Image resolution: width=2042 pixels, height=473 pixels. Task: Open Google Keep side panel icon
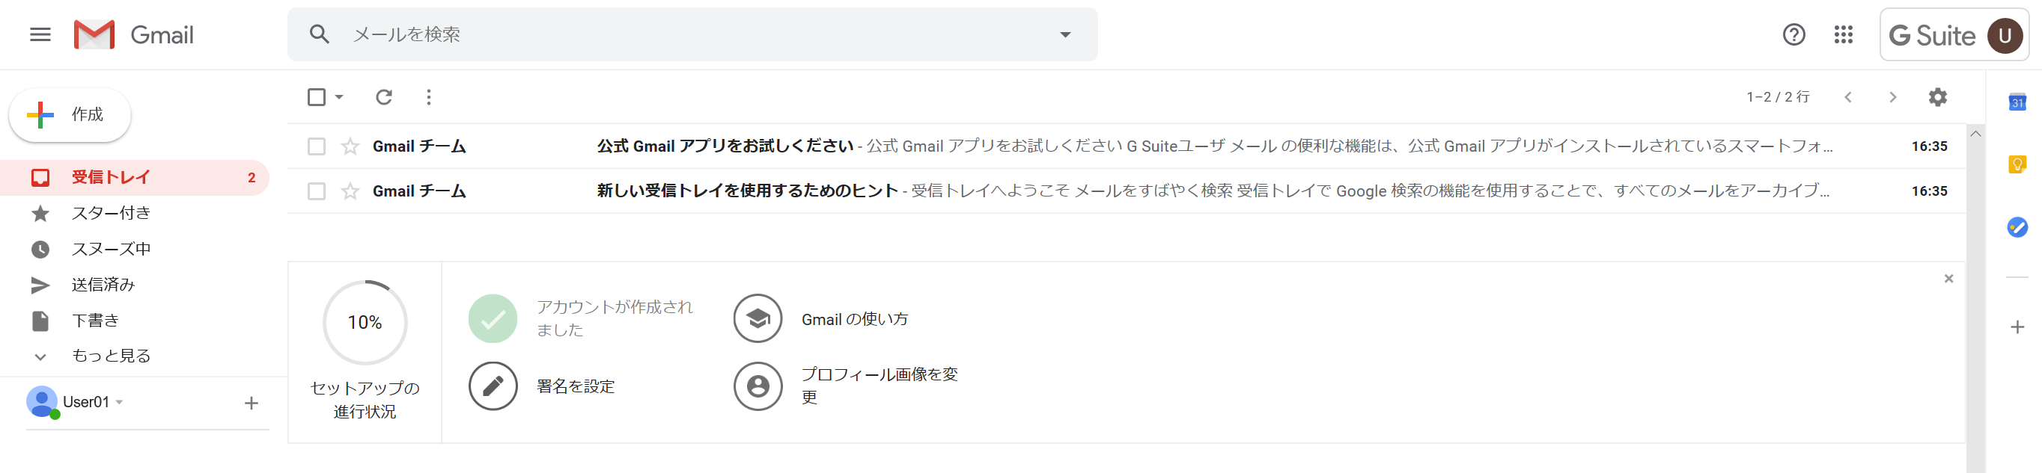(2017, 164)
